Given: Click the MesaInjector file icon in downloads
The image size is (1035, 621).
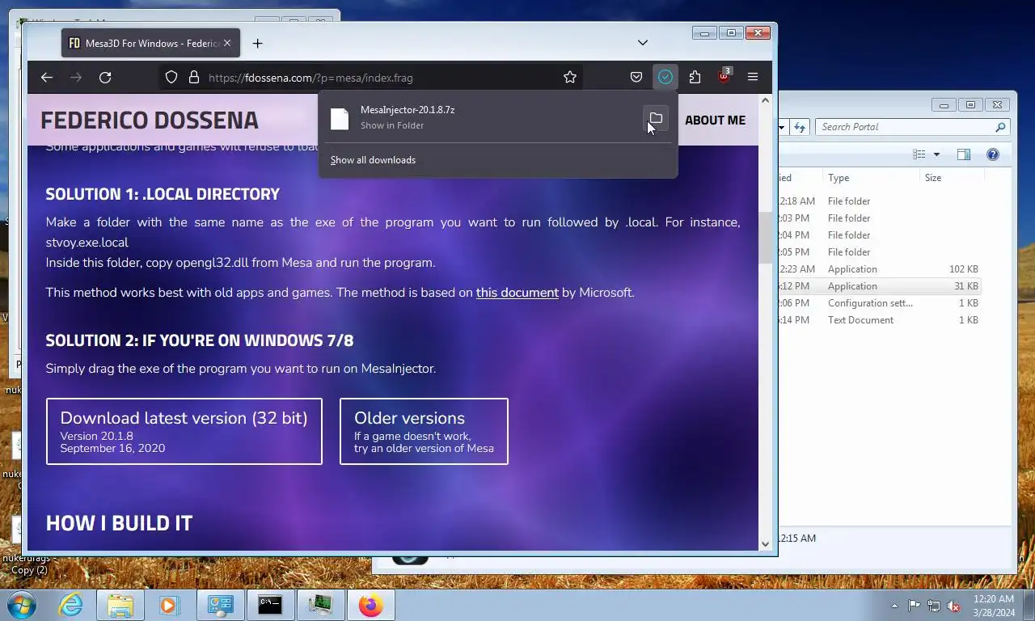Looking at the screenshot, I should [340, 119].
